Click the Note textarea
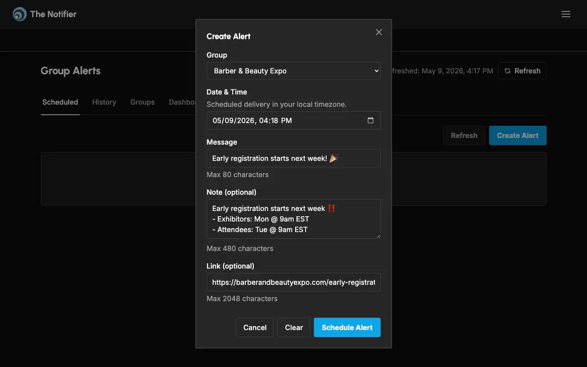 293,219
